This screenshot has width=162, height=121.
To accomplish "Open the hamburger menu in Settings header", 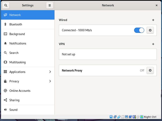I will 50,5.
